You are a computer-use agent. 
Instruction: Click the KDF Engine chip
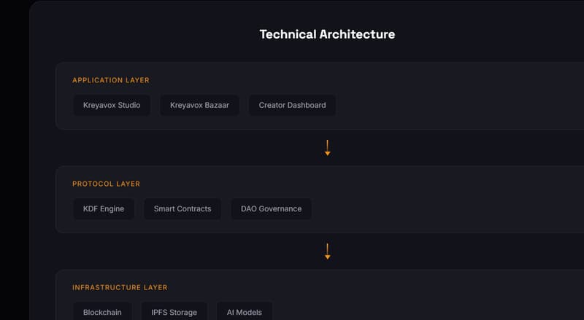coord(104,208)
